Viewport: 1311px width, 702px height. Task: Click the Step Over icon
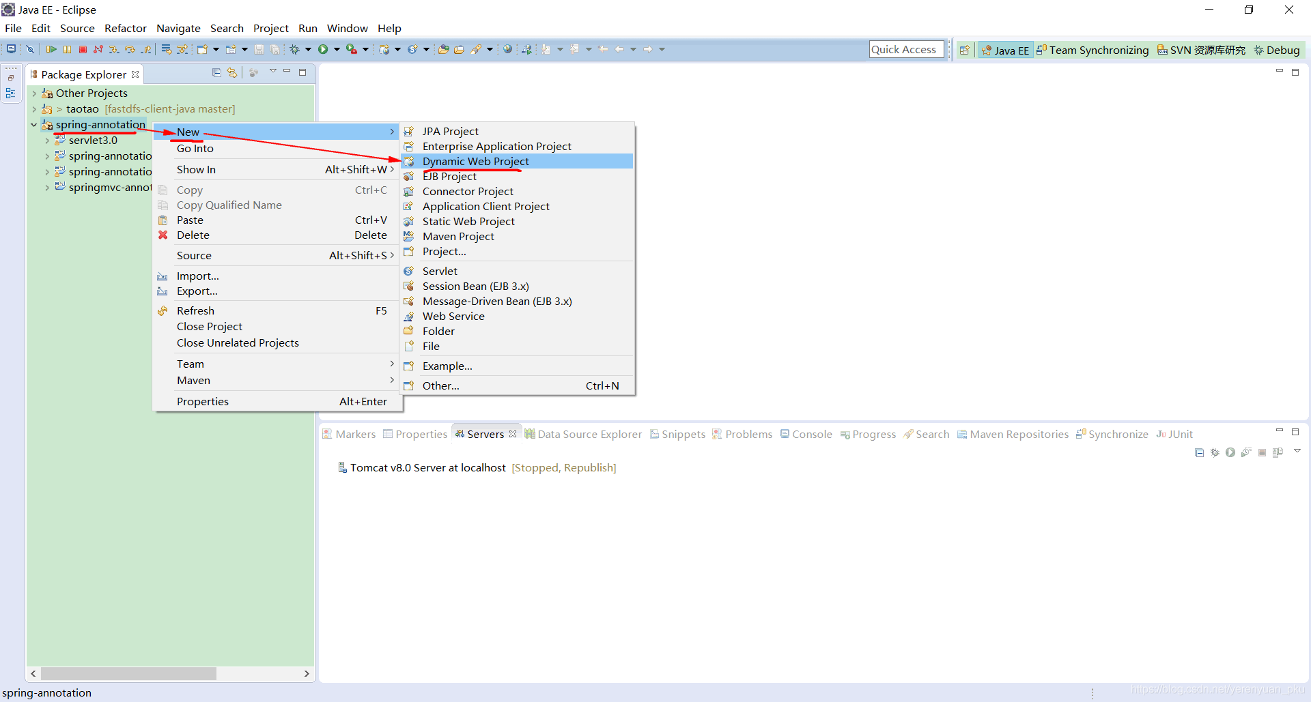point(130,49)
